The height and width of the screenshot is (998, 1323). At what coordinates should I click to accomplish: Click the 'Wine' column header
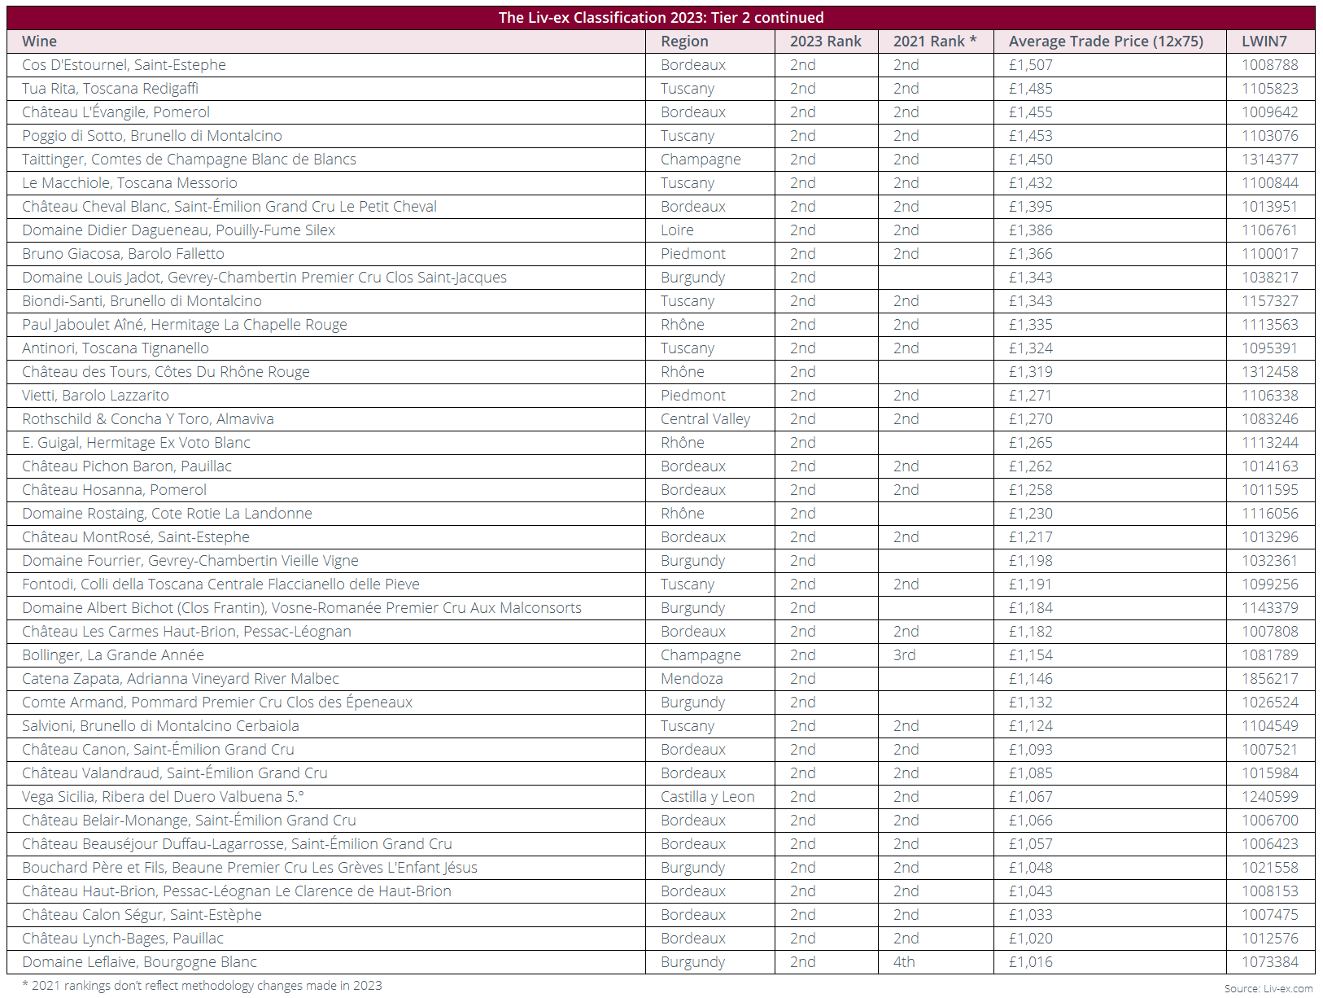(x=39, y=42)
